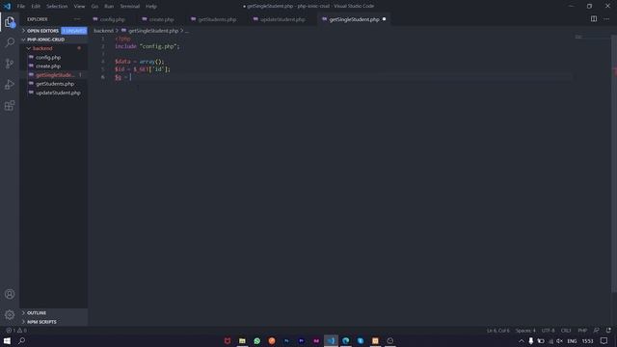Screen dimensions: 617x347
Task: Open the Selection menu
Action: pyautogui.click(x=57, y=6)
